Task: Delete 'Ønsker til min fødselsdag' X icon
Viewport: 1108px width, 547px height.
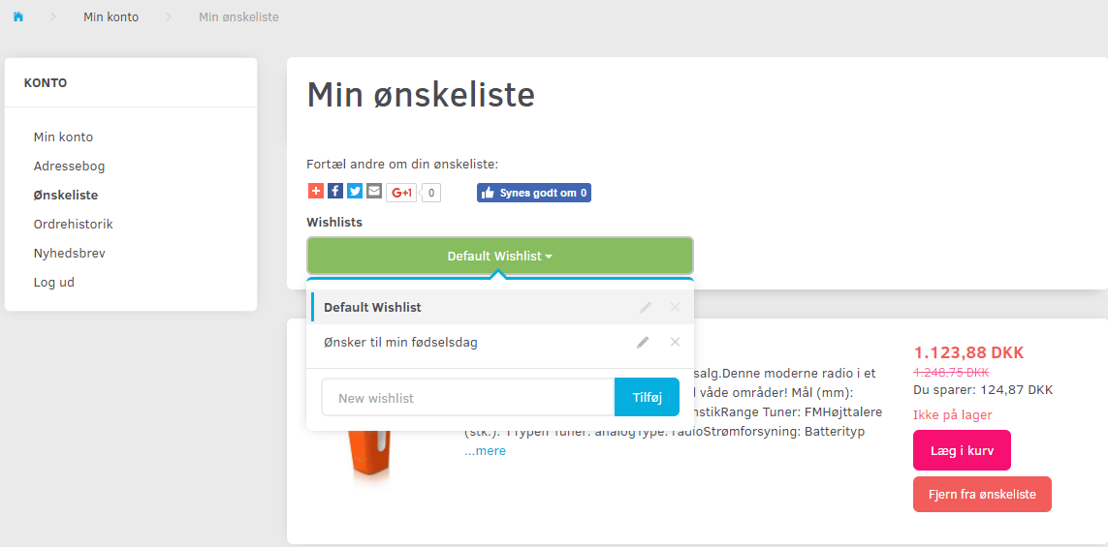Action: tap(675, 343)
